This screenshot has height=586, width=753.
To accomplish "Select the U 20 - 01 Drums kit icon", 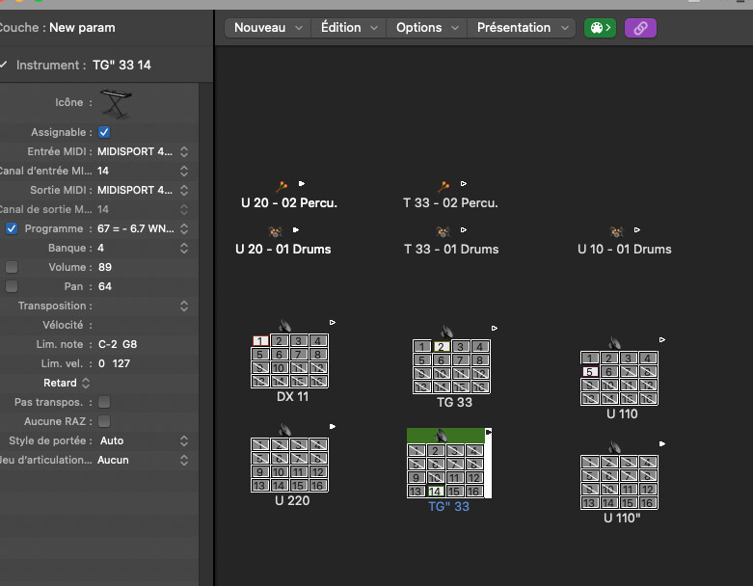I will pyautogui.click(x=275, y=232).
